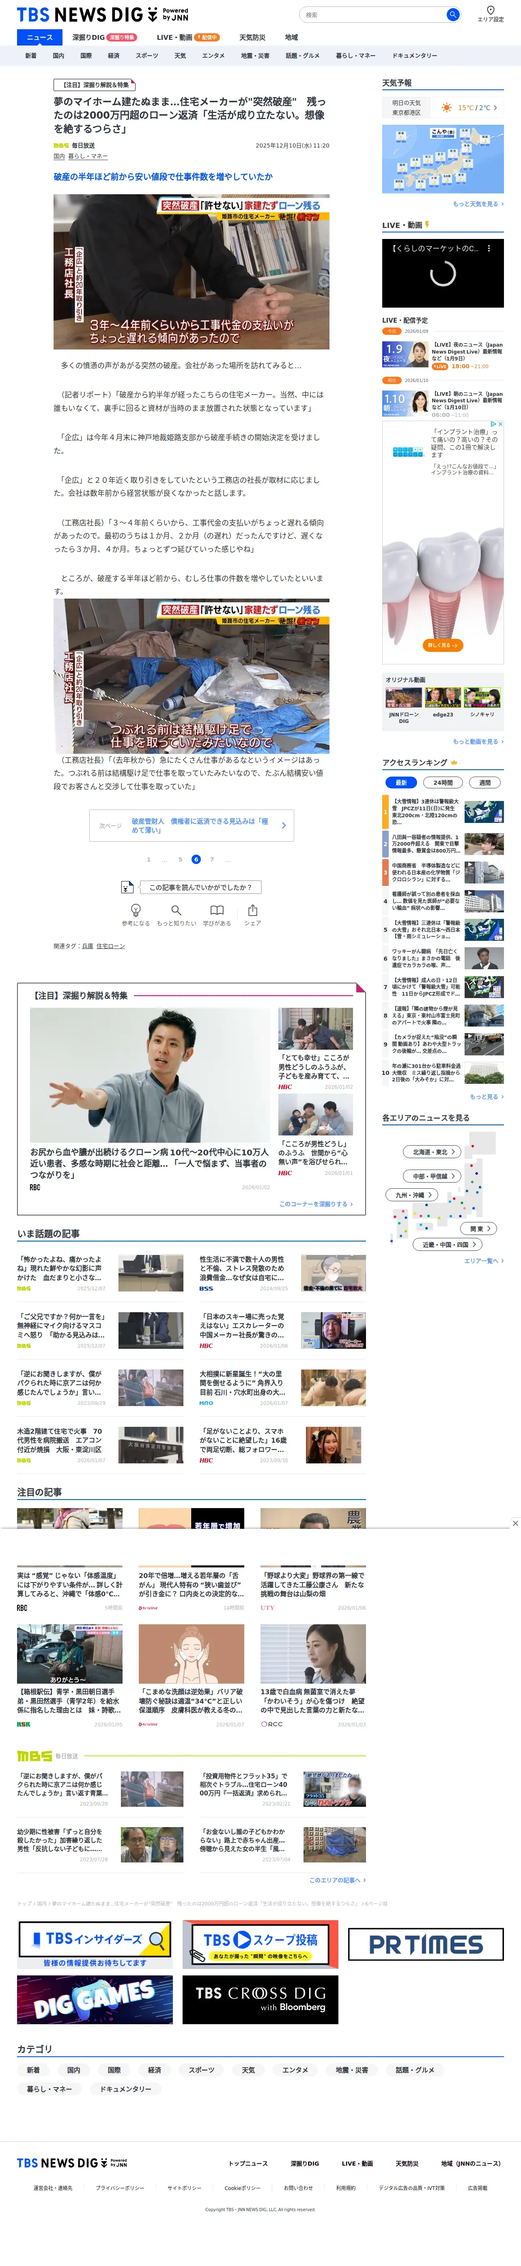
Task: Click このコーナーを深掘りする link
Action: coord(316,1204)
